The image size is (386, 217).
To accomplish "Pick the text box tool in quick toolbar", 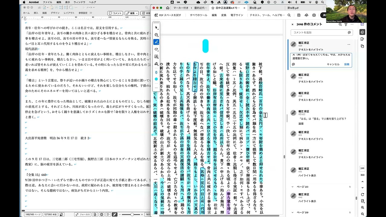I will (156, 56).
